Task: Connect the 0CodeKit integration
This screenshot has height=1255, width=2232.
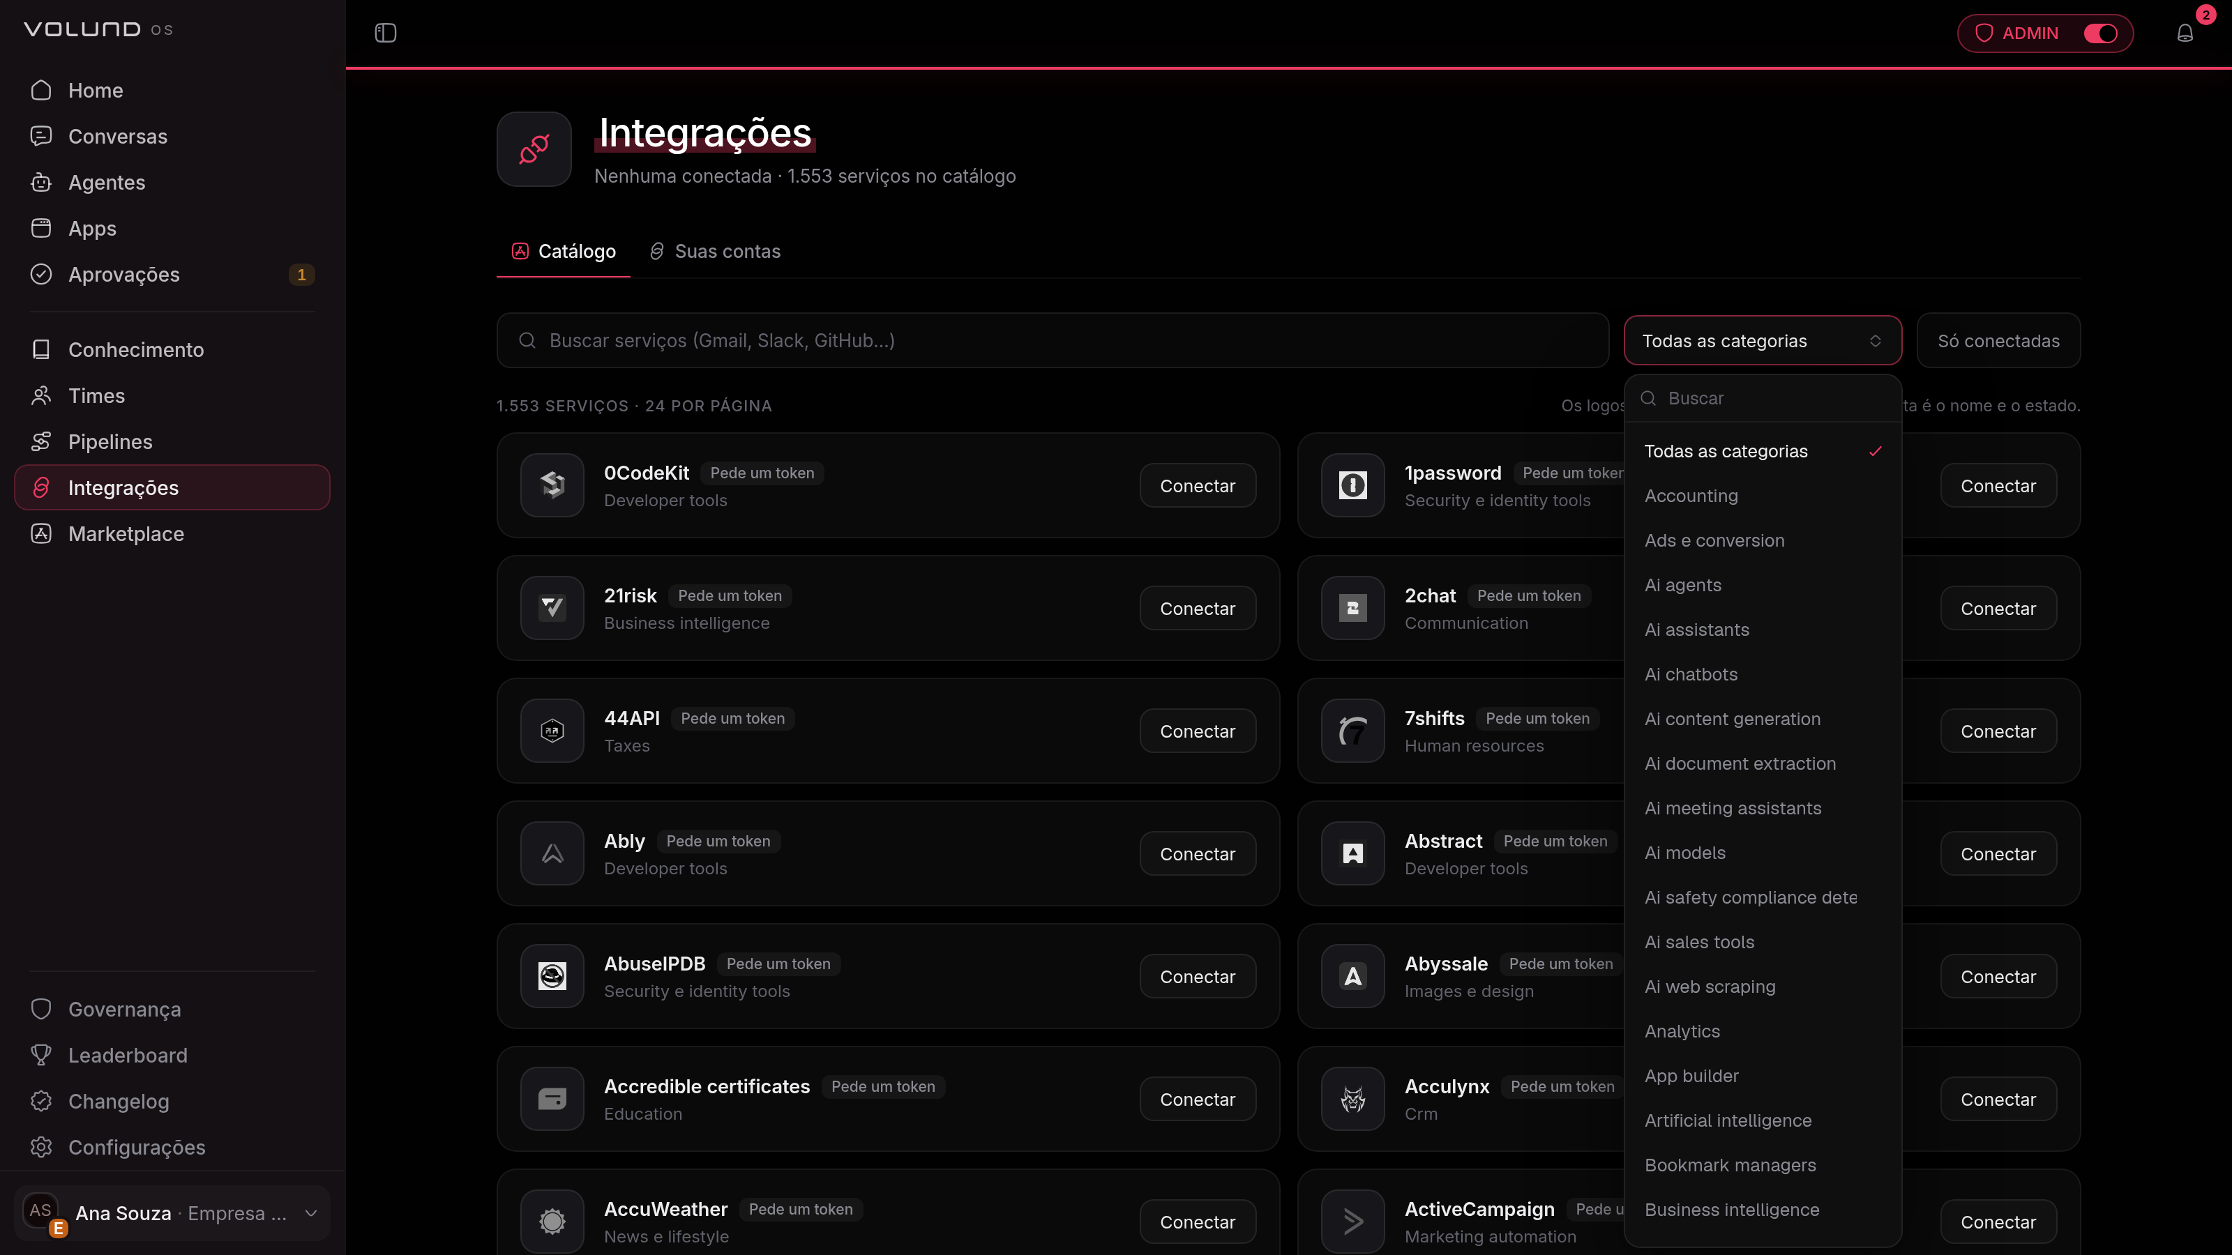Action: coord(1198,486)
